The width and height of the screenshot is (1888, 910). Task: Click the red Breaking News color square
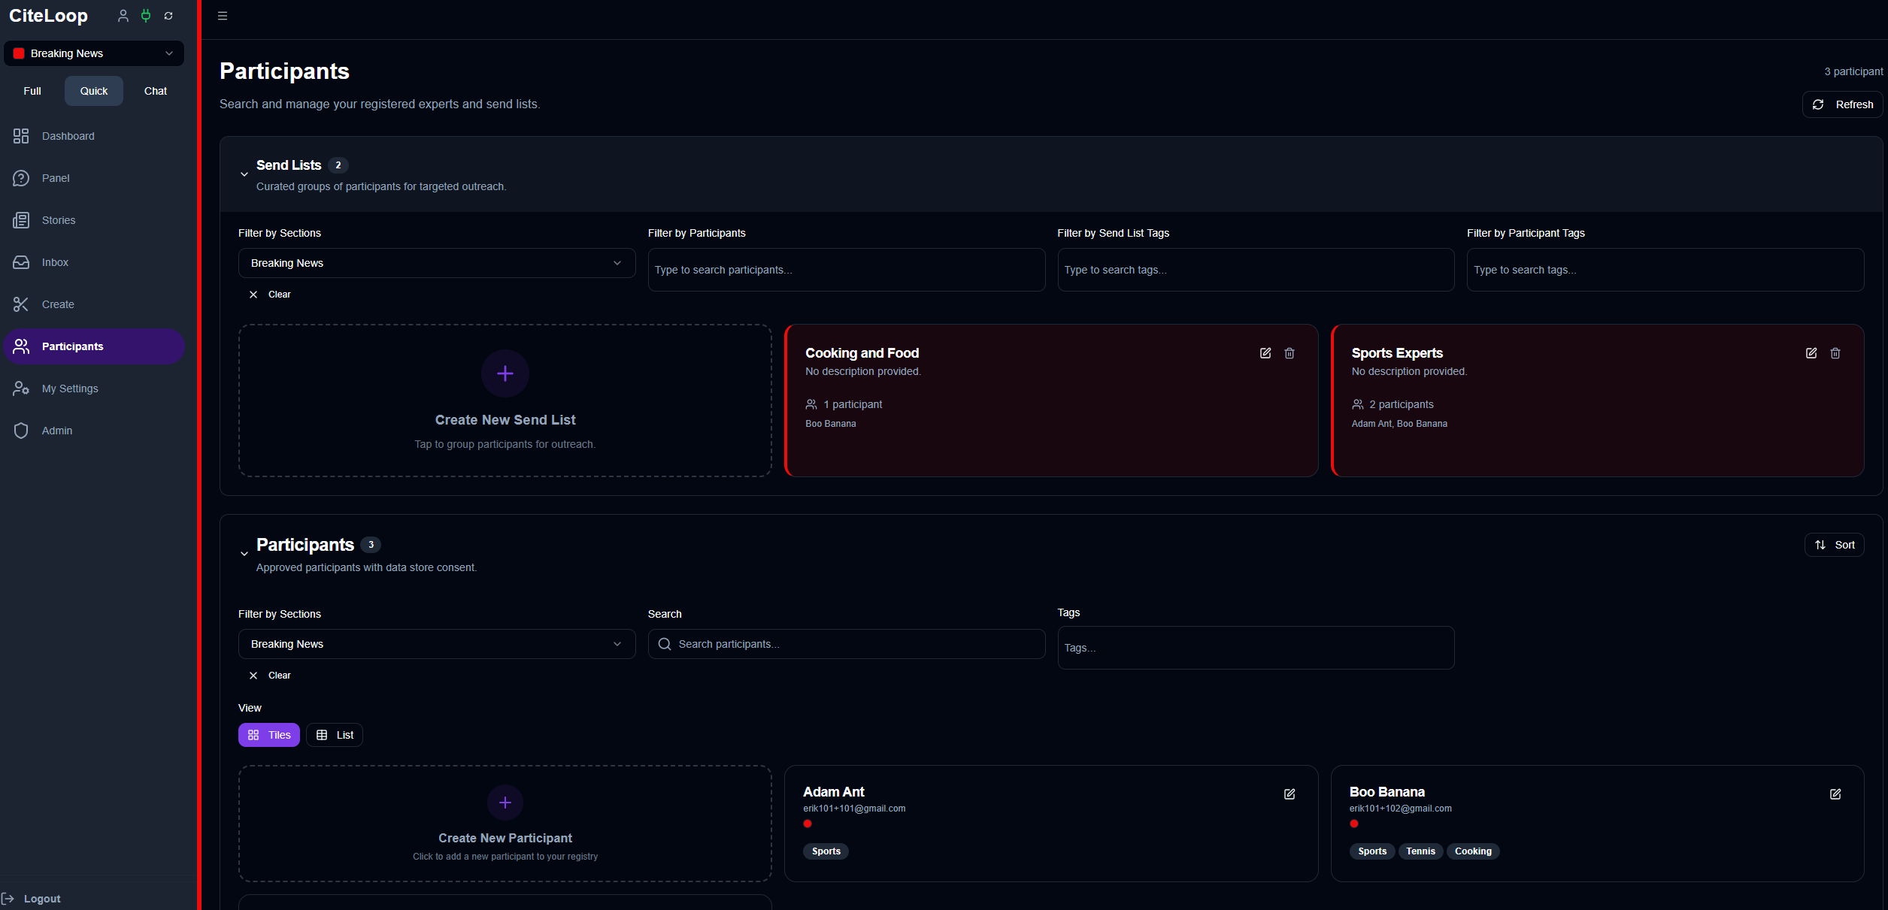click(19, 53)
